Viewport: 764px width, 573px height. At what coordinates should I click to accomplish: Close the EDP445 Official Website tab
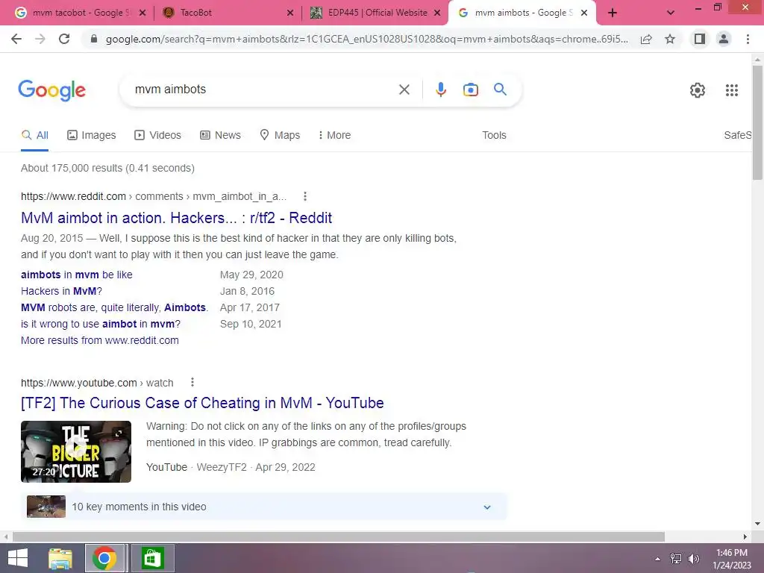pyautogui.click(x=437, y=13)
